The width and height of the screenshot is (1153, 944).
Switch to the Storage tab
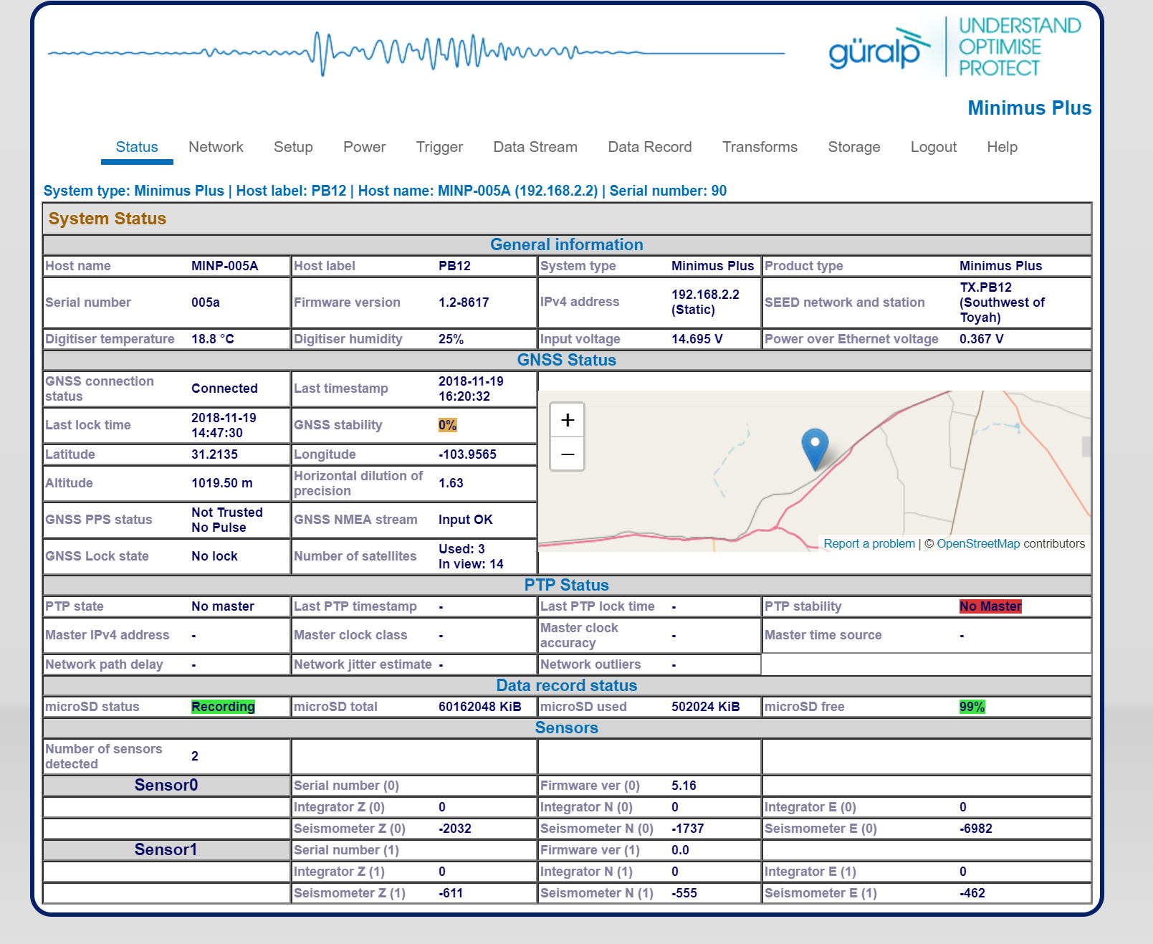pos(854,147)
